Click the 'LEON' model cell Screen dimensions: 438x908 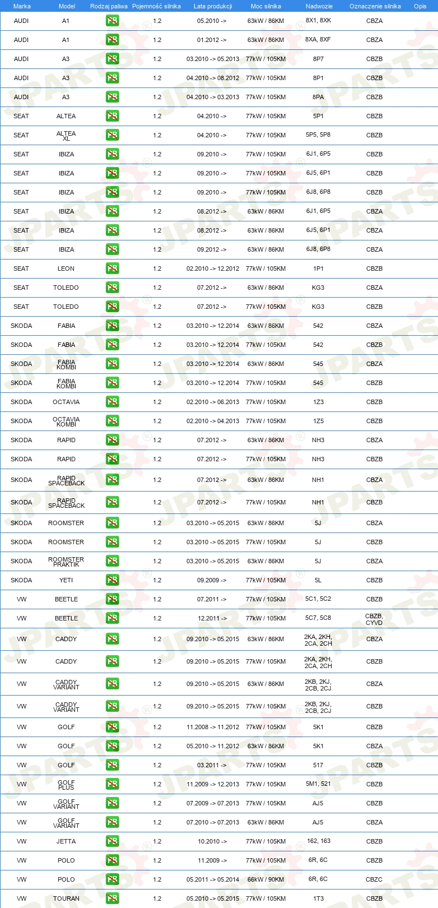point(66,268)
